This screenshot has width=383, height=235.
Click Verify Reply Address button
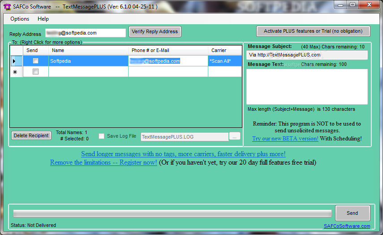155,31
